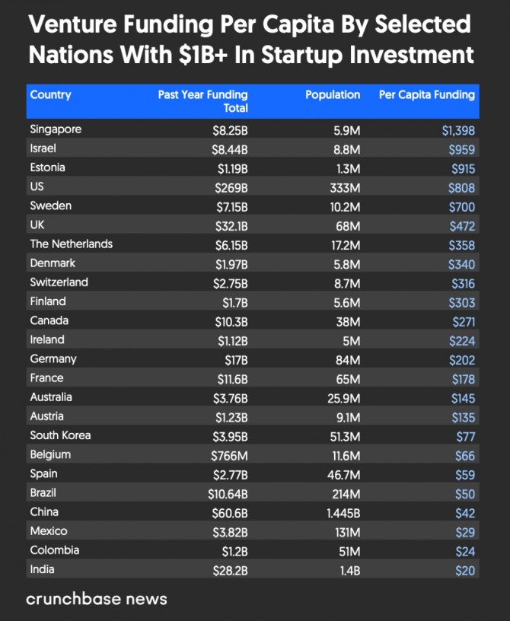Click the Population column header
Viewport: 510px width, 621px height.
click(x=333, y=95)
